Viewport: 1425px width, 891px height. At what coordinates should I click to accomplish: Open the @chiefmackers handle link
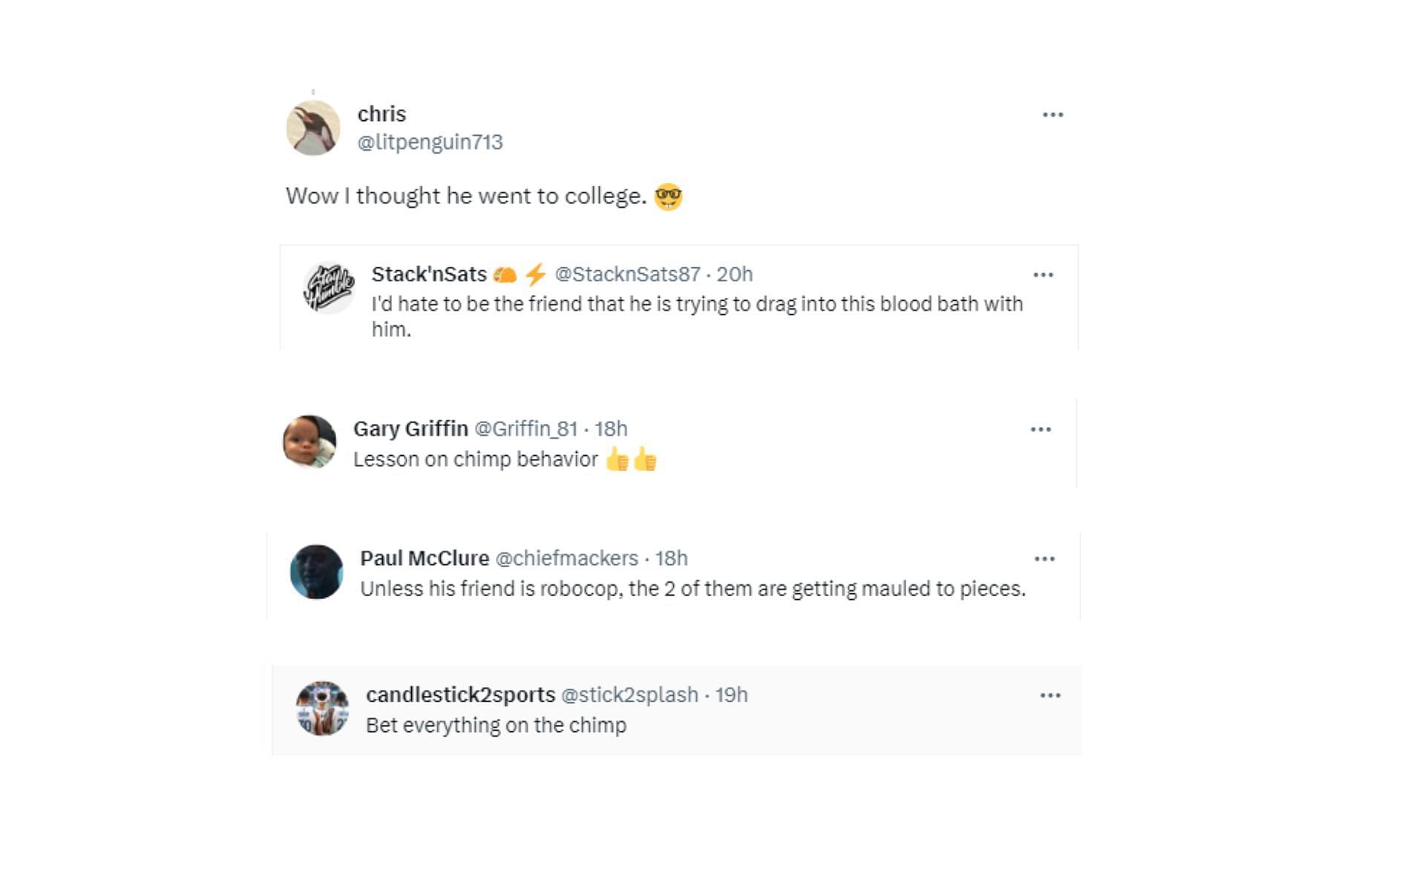click(x=566, y=558)
